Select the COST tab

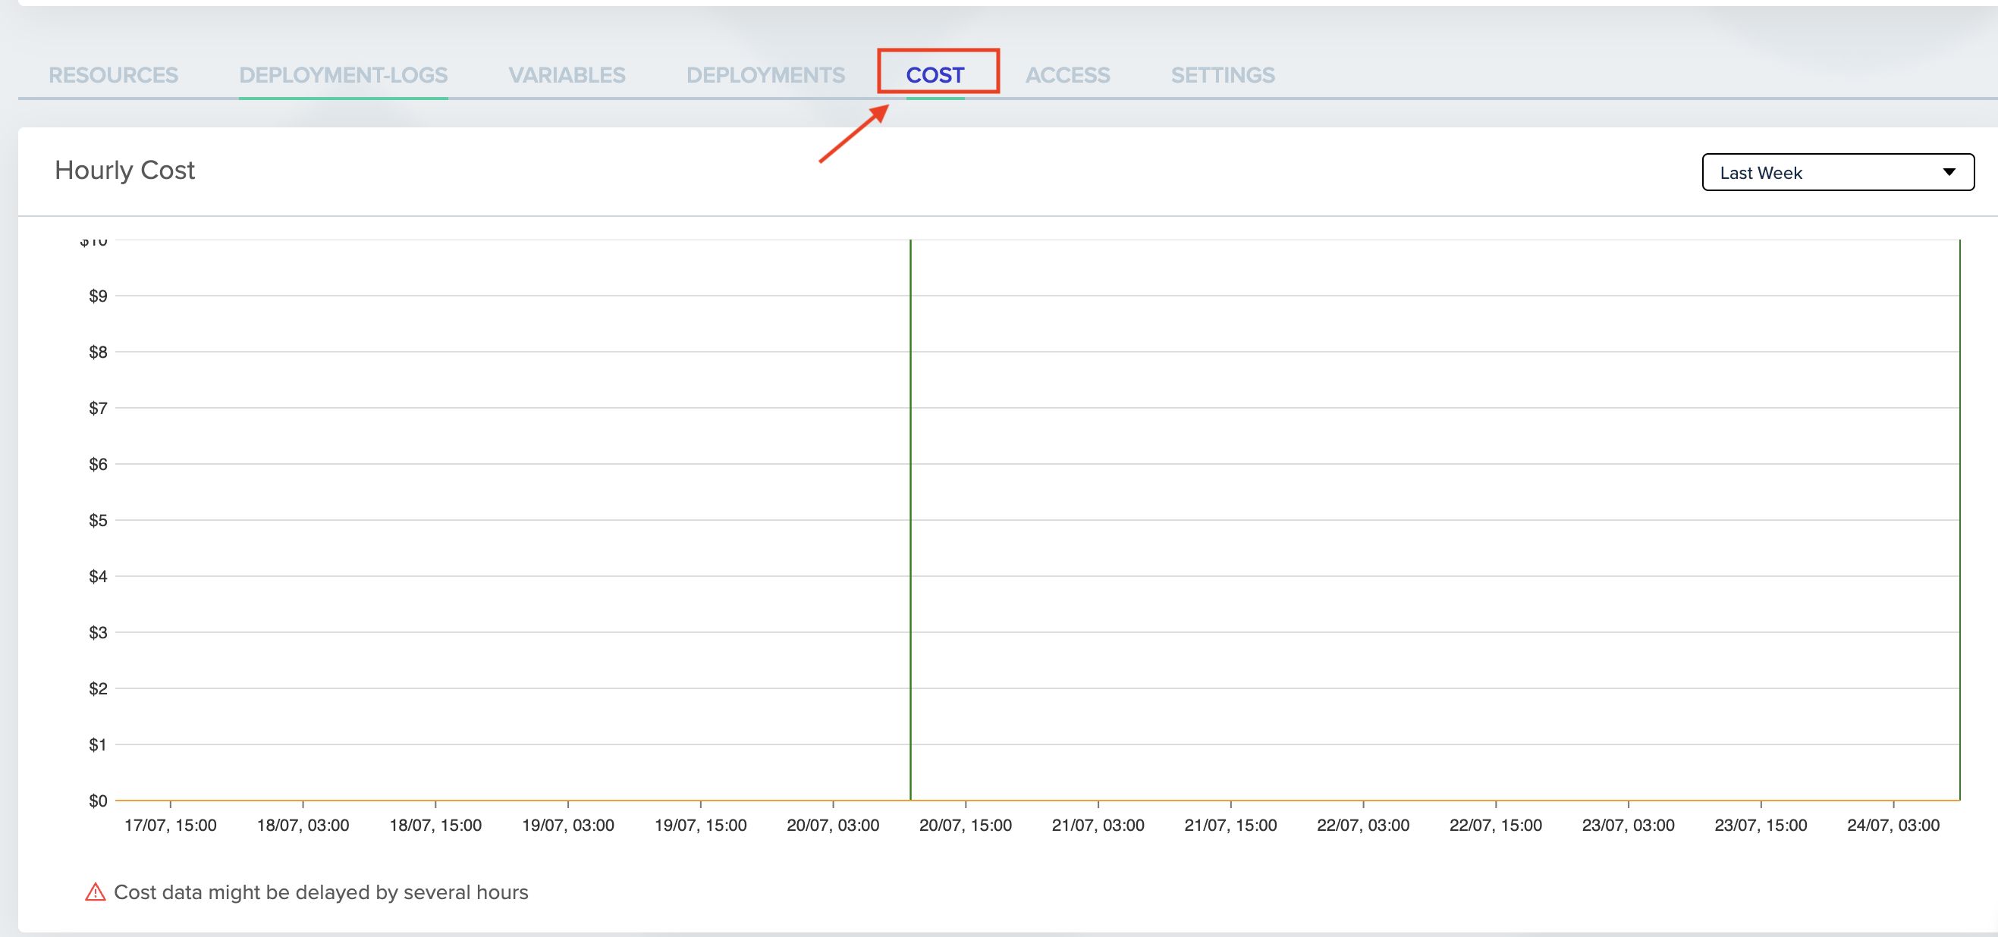[935, 75]
